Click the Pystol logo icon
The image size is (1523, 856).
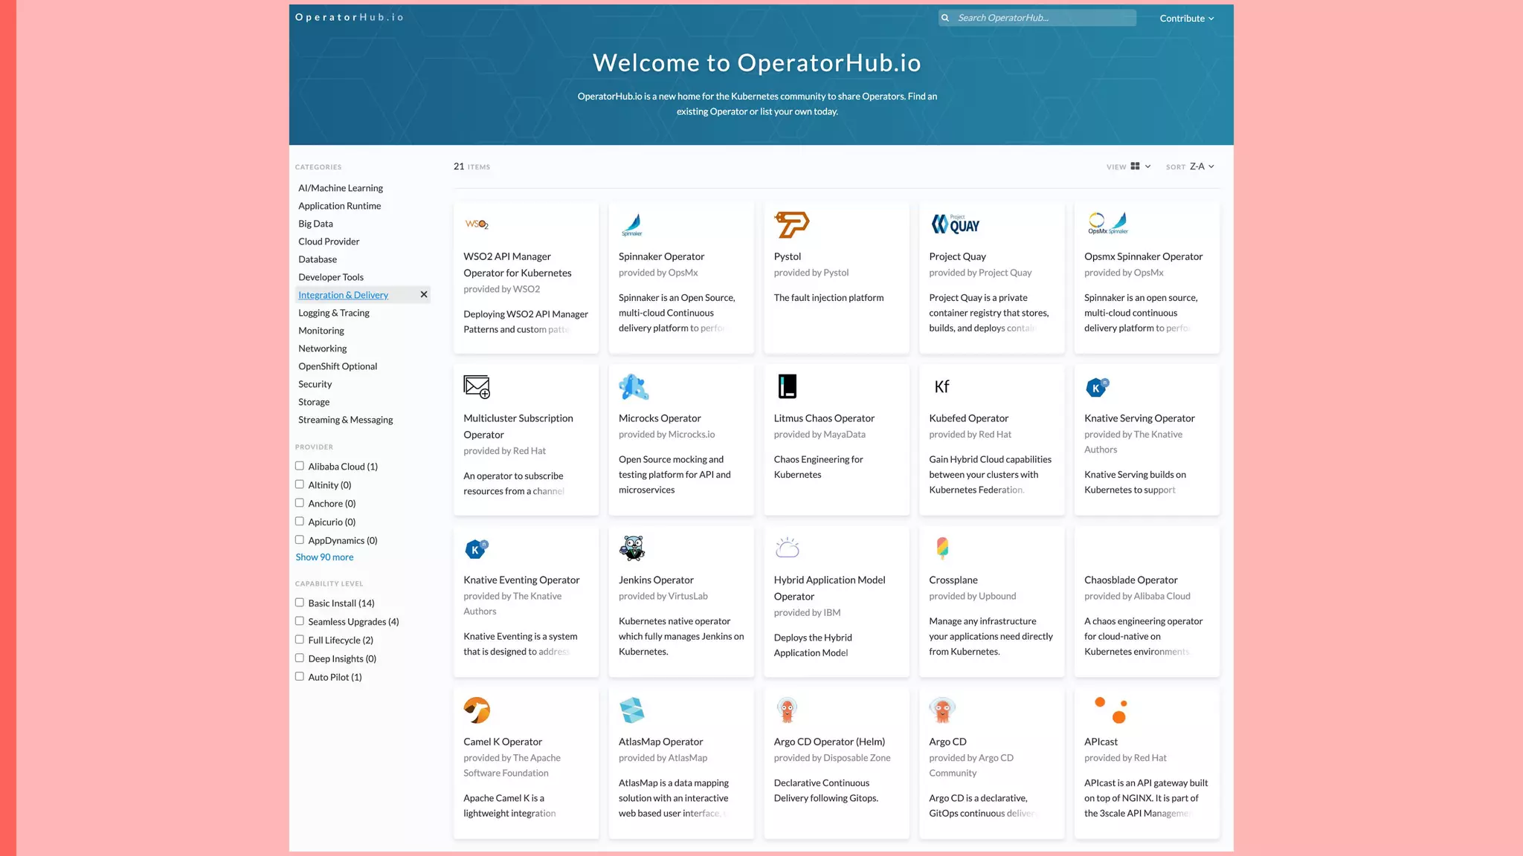coord(791,224)
